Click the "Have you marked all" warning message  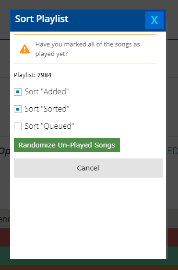[87, 49]
